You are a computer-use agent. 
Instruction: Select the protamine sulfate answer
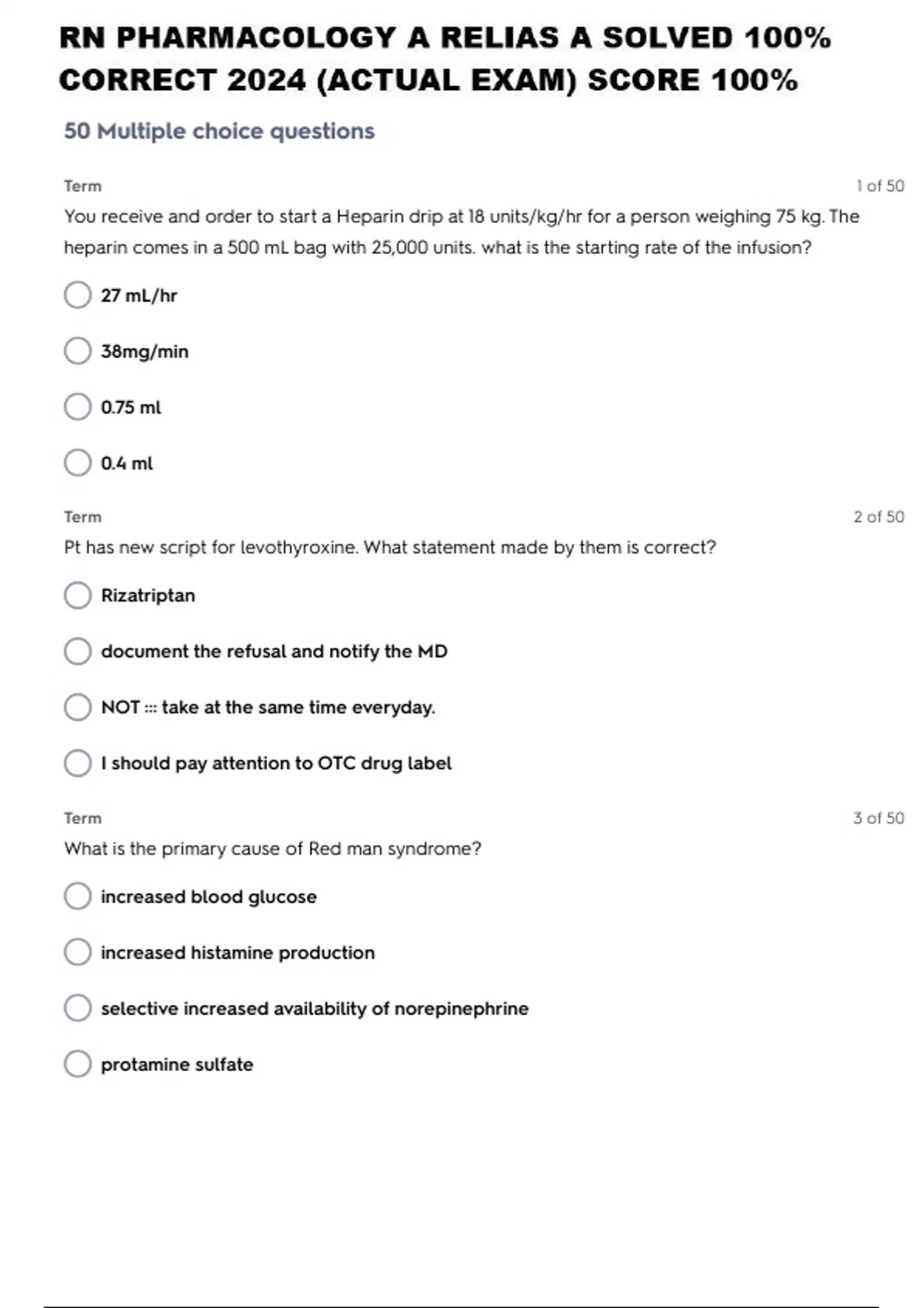(x=78, y=1064)
